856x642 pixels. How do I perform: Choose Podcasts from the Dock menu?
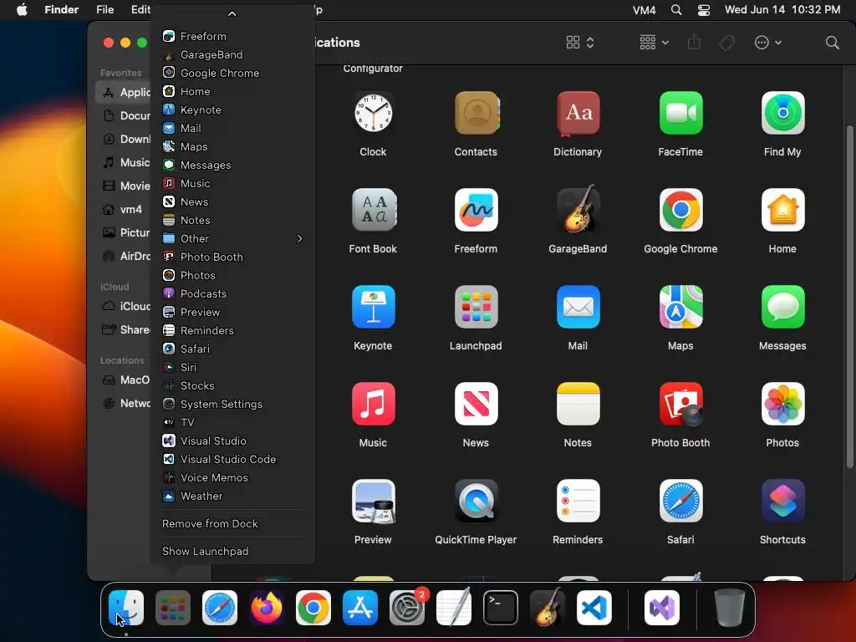233,293
